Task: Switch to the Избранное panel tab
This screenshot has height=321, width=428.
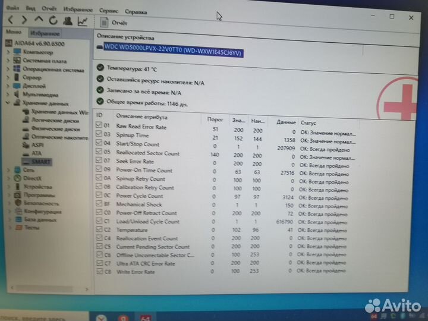Action: coord(44,34)
